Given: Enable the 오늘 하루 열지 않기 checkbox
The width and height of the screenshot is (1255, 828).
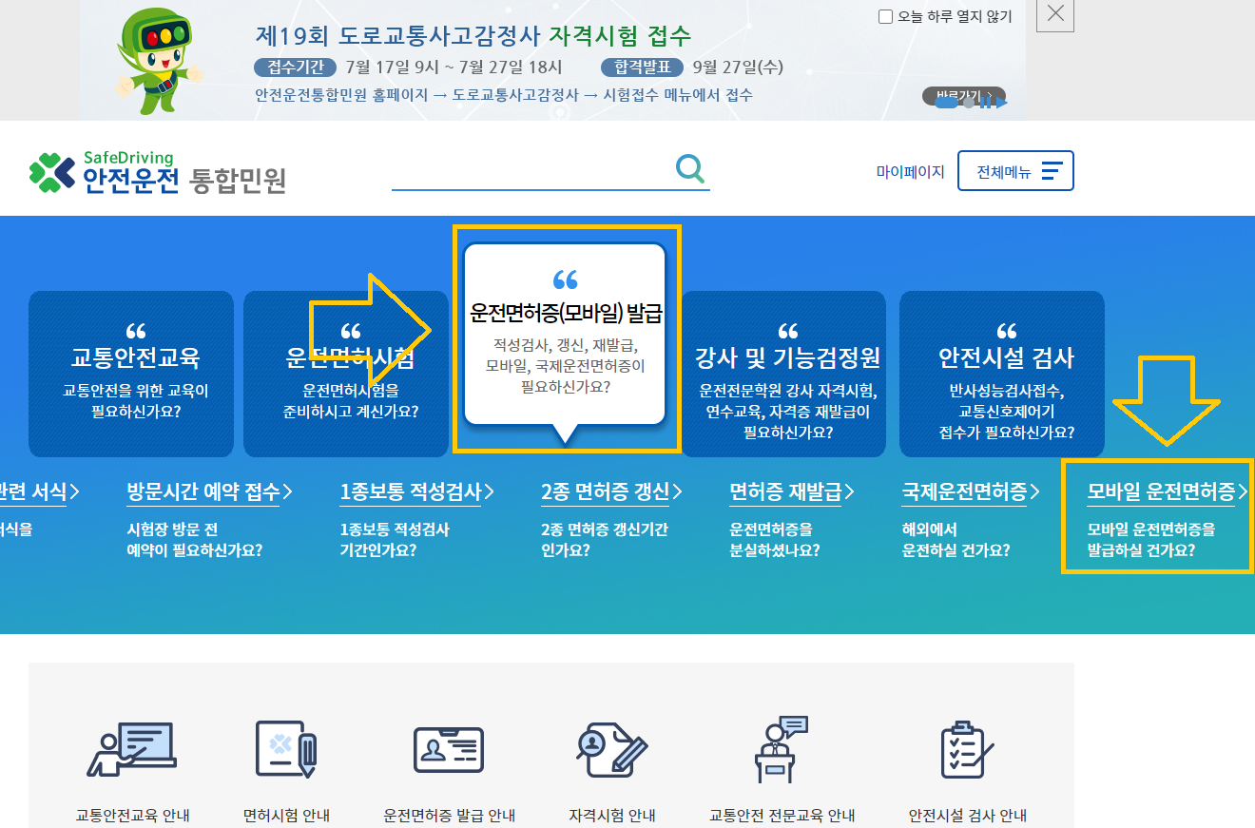Looking at the screenshot, I should point(884,15).
